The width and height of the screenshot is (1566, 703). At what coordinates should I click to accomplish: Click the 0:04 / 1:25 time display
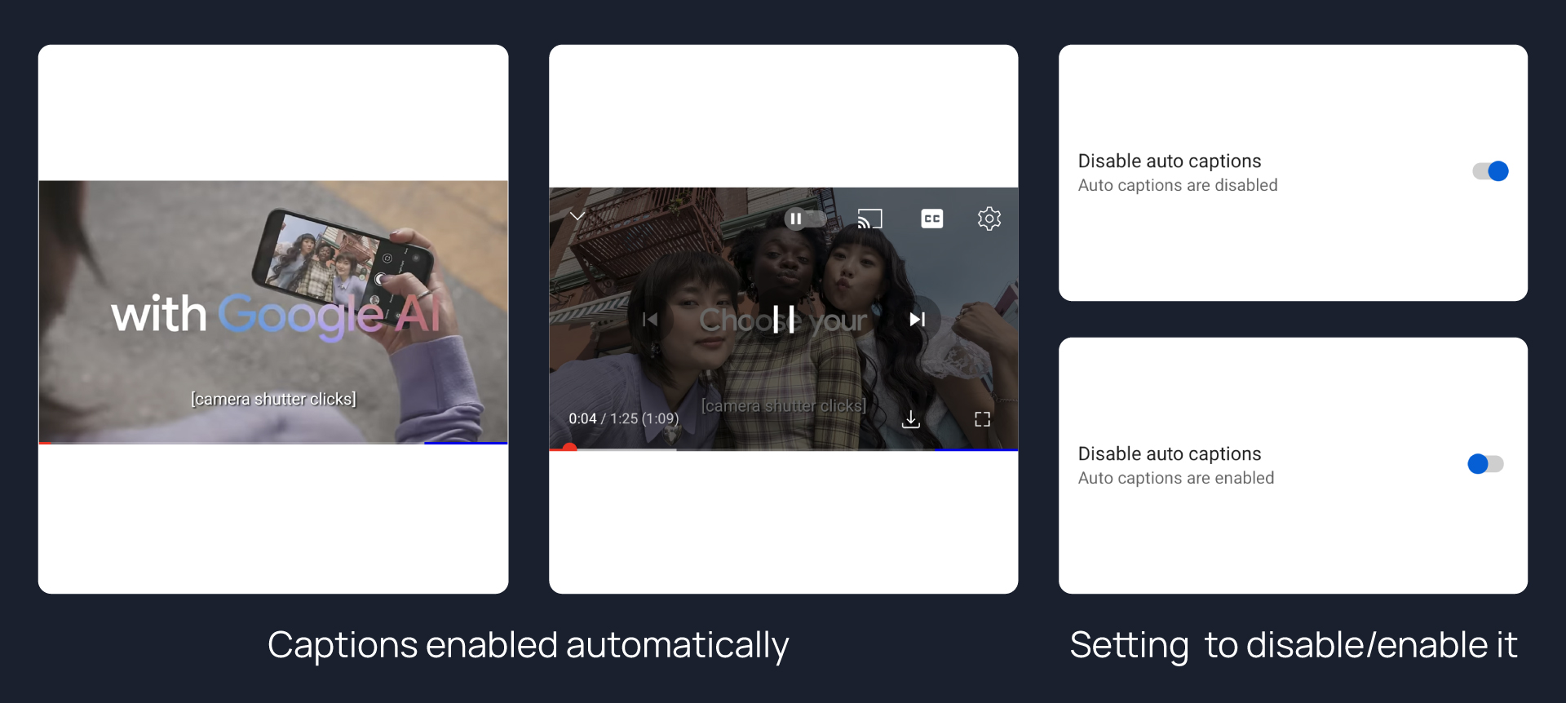(x=623, y=418)
